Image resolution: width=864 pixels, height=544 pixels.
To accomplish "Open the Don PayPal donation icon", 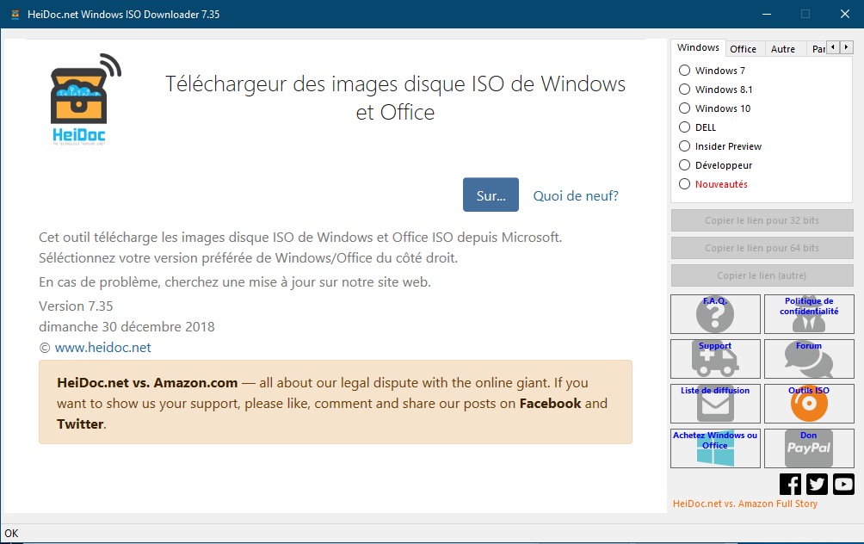I will click(809, 448).
